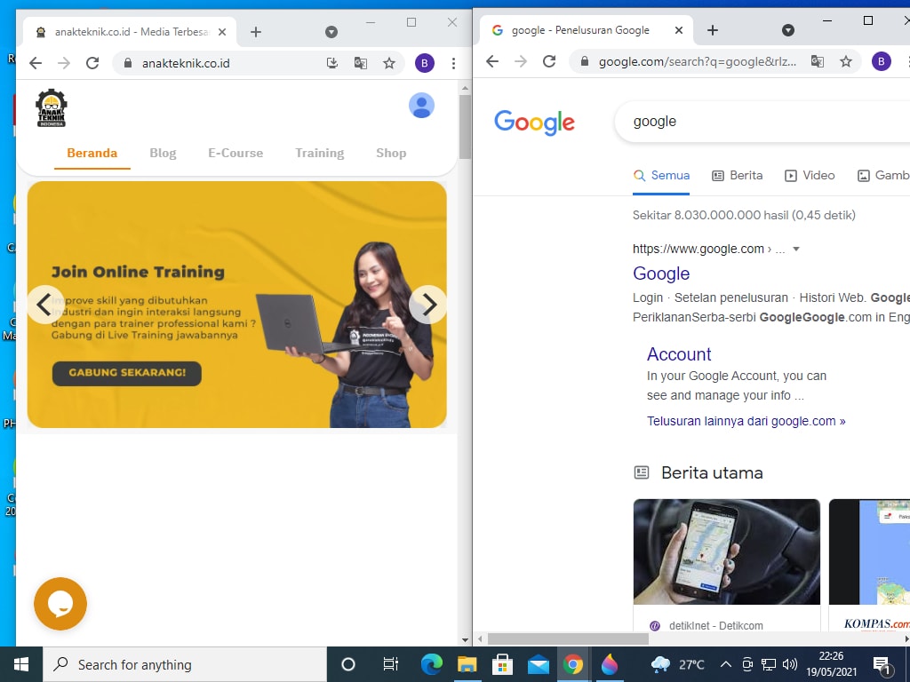
Task: Close the anakteknik.co.id tab
Action: (221, 32)
